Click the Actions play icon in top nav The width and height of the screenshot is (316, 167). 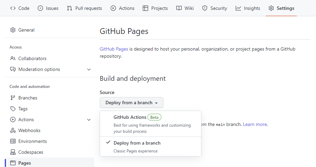pyautogui.click(x=113, y=8)
